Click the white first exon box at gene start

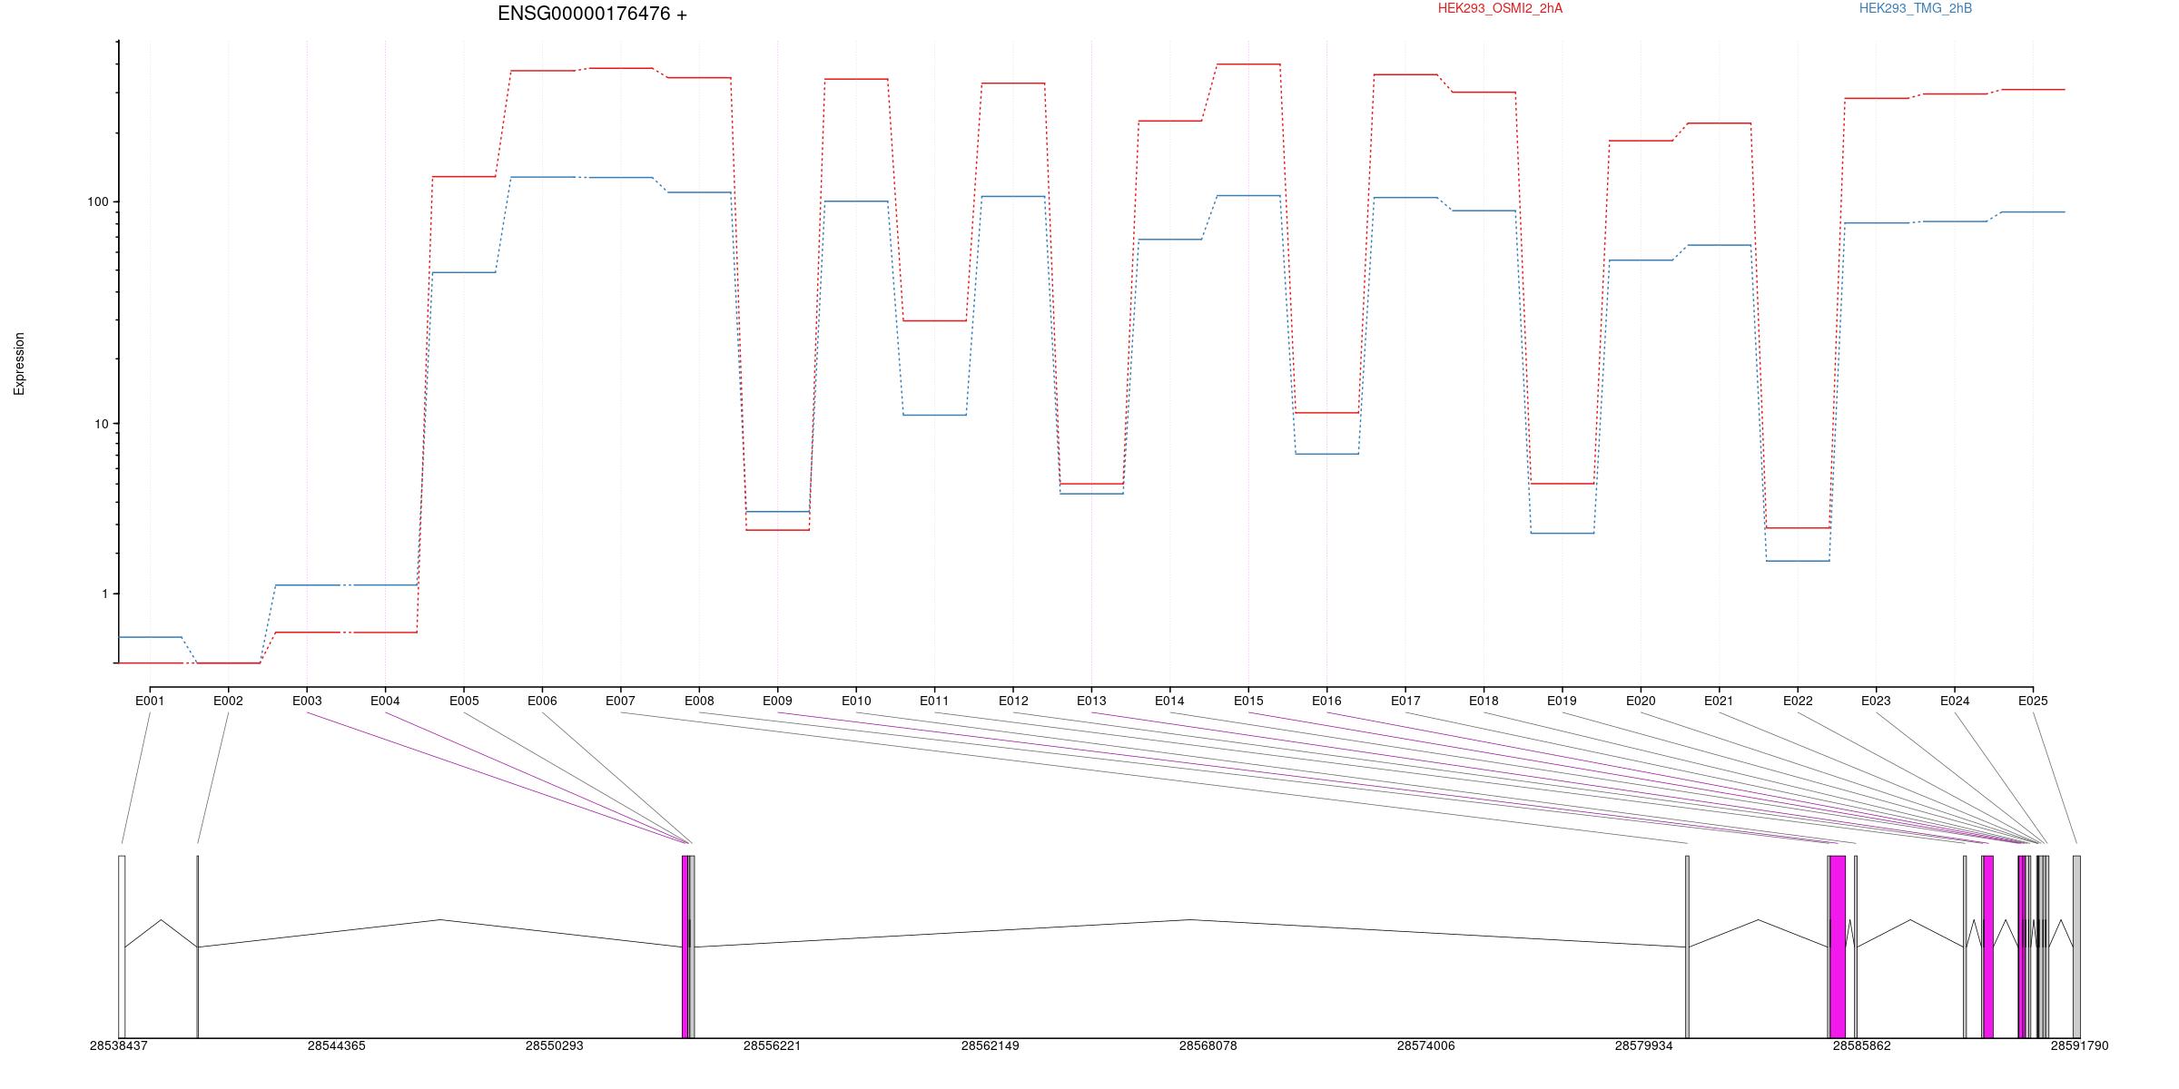click(122, 947)
